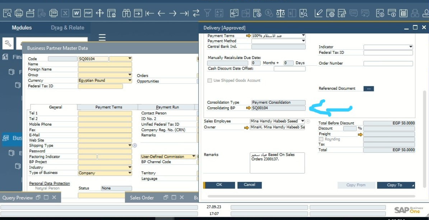Expand the Payment Method dropdown
This screenshot has height=220, width=429.
point(303,41)
